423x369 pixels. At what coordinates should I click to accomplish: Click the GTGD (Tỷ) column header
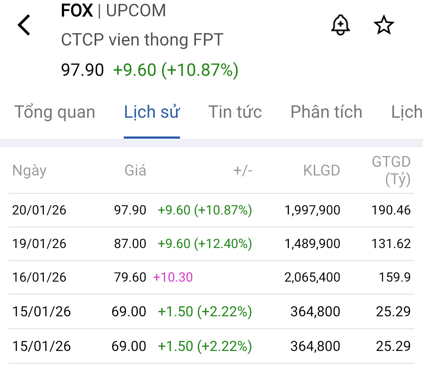tap(392, 170)
